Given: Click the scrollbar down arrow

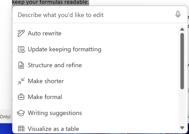Looking at the screenshot, I should click(x=182, y=127).
